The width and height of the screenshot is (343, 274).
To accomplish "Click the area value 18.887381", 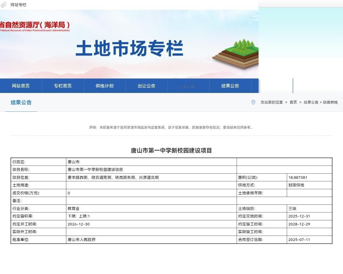I will [x=298, y=177].
